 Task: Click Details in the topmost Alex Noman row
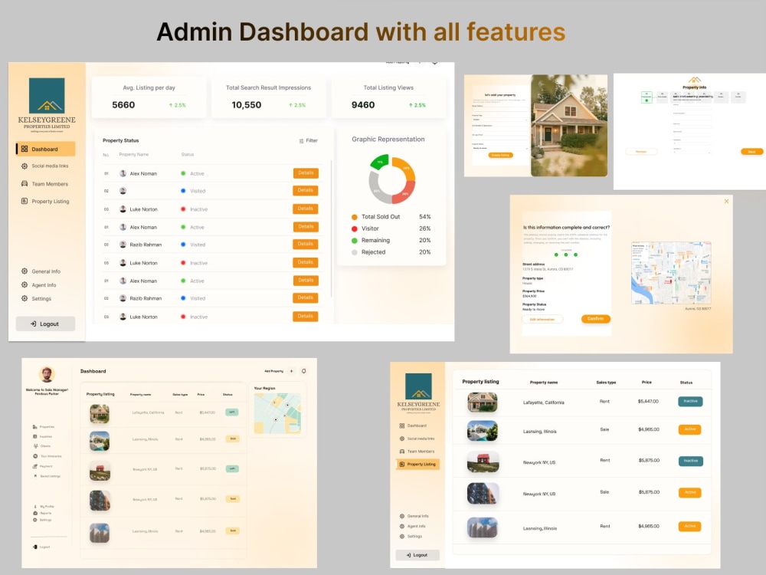(x=306, y=173)
